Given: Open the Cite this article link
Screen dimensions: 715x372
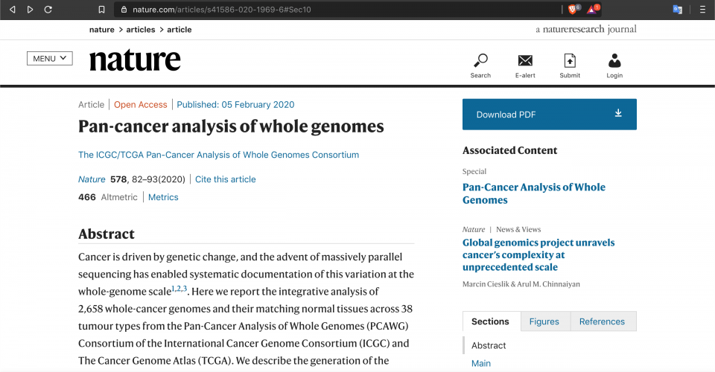Looking at the screenshot, I should point(225,179).
